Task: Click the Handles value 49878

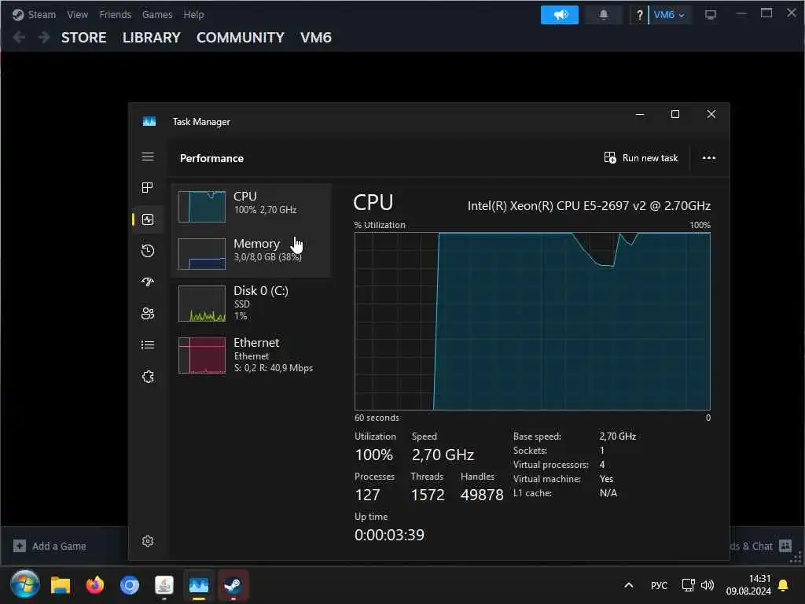Action: [482, 495]
